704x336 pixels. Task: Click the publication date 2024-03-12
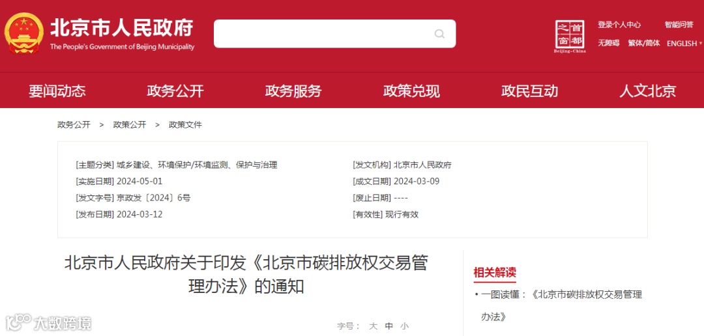click(139, 214)
